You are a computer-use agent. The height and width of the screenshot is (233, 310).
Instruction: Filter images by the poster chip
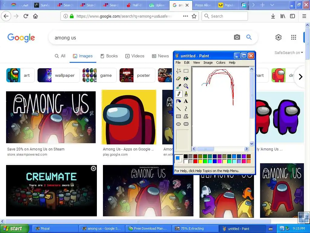pyautogui.click(x=137, y=75)
